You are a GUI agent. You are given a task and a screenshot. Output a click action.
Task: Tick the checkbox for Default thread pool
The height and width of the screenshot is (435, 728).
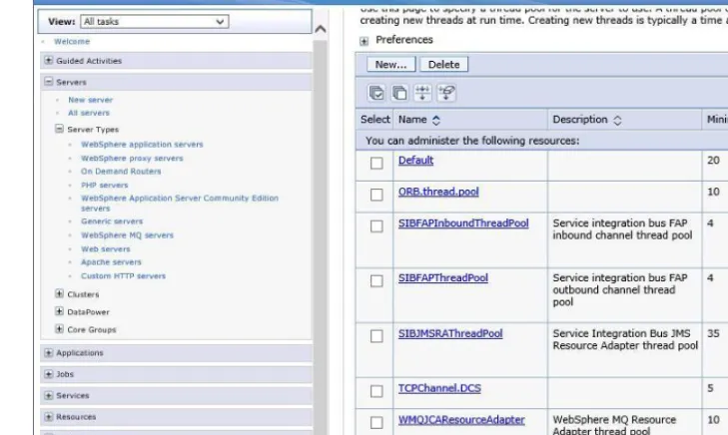click(376, 164)
